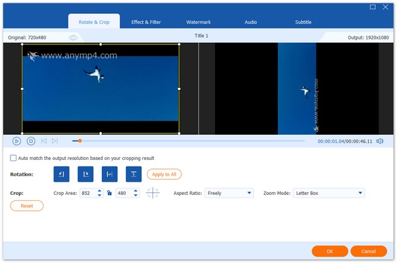Close the editor window
The height and width of the screenshot is (263, 397).
click(x=385, y=7)
